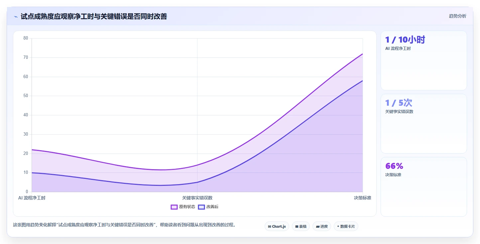Click the x-axis label AI 流程净工时
The image size is (480, 244).
(x=32, y=198)
